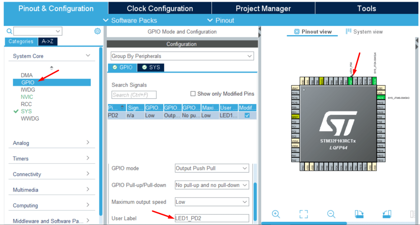Select GPIO in the System Core list
The width and height of the screenshot is (420, 225).
(x=27, y=82)
